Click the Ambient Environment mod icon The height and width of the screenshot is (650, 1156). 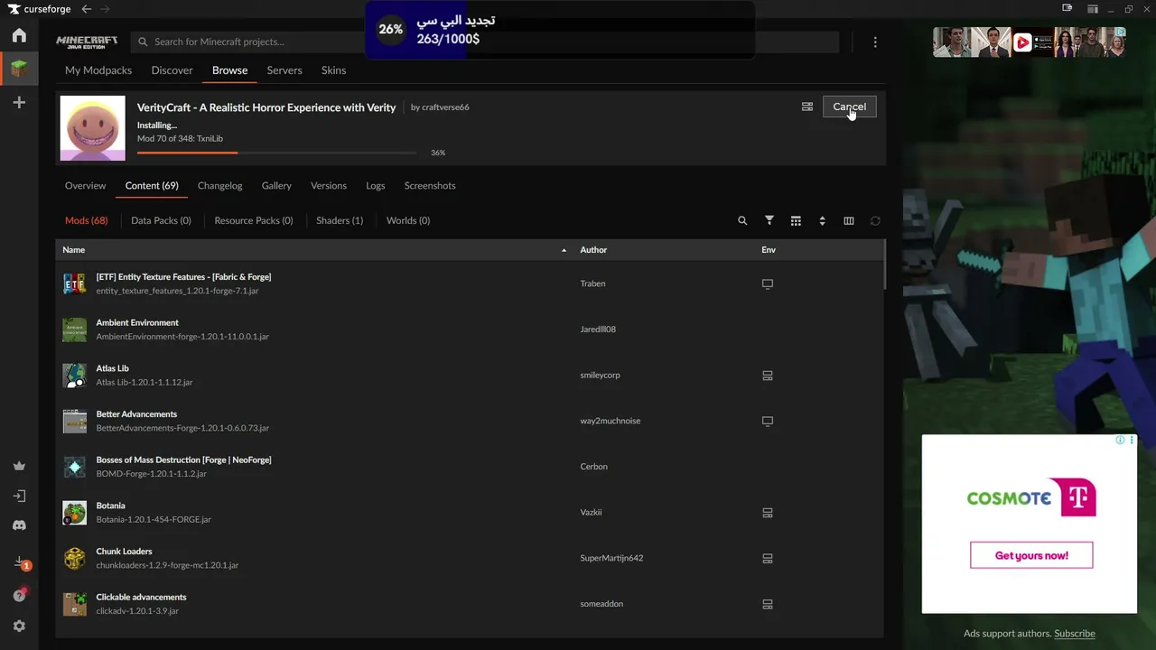[75, 330]
